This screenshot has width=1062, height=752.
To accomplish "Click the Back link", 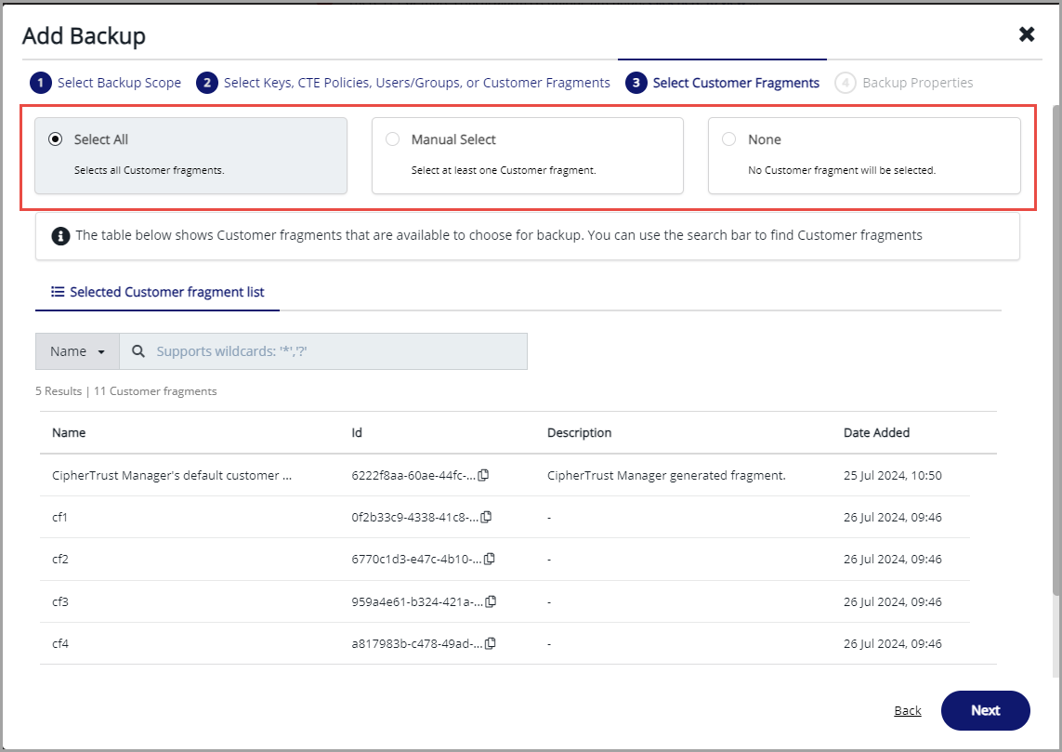I will click(907, 710).
